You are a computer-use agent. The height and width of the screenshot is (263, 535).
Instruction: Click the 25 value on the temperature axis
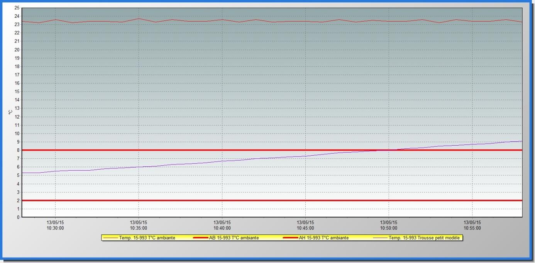click(x=17, y=8)
